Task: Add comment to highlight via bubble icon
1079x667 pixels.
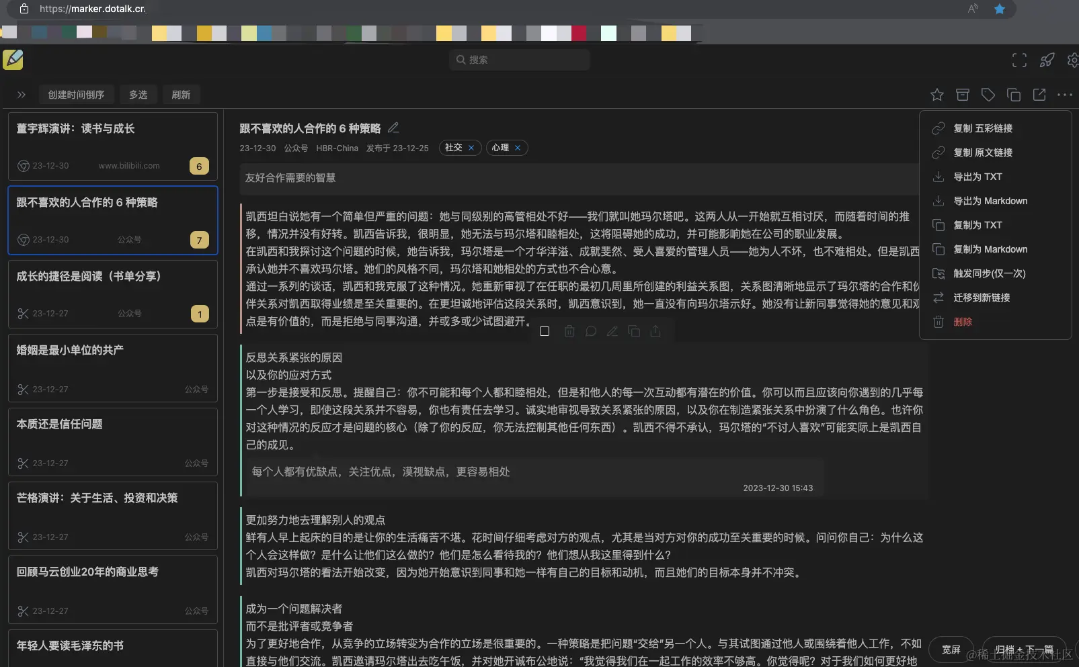Action: click(591, 331)
